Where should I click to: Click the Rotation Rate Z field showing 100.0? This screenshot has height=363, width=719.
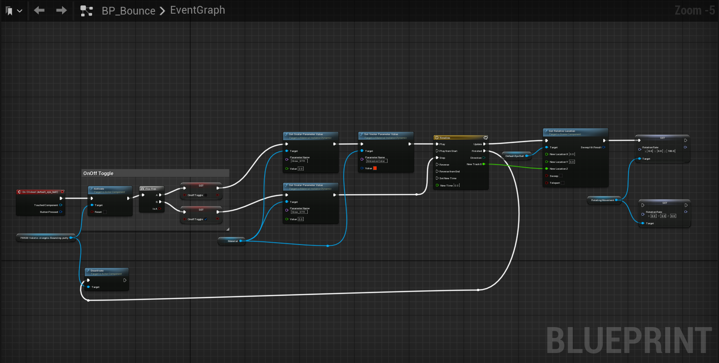671,151
